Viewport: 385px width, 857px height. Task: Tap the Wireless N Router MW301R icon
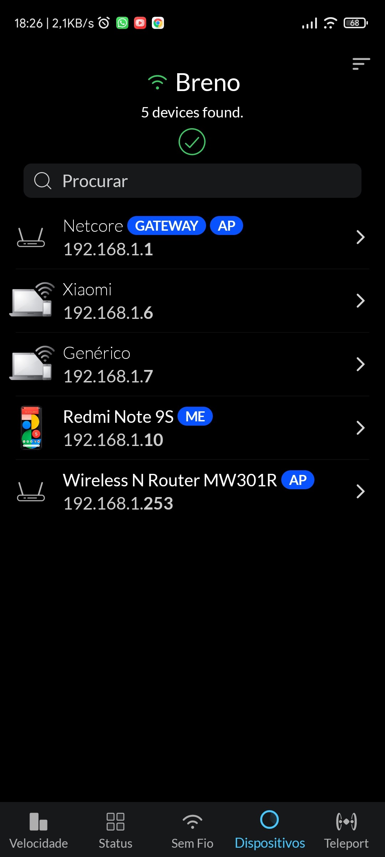[x=31, y=492]
